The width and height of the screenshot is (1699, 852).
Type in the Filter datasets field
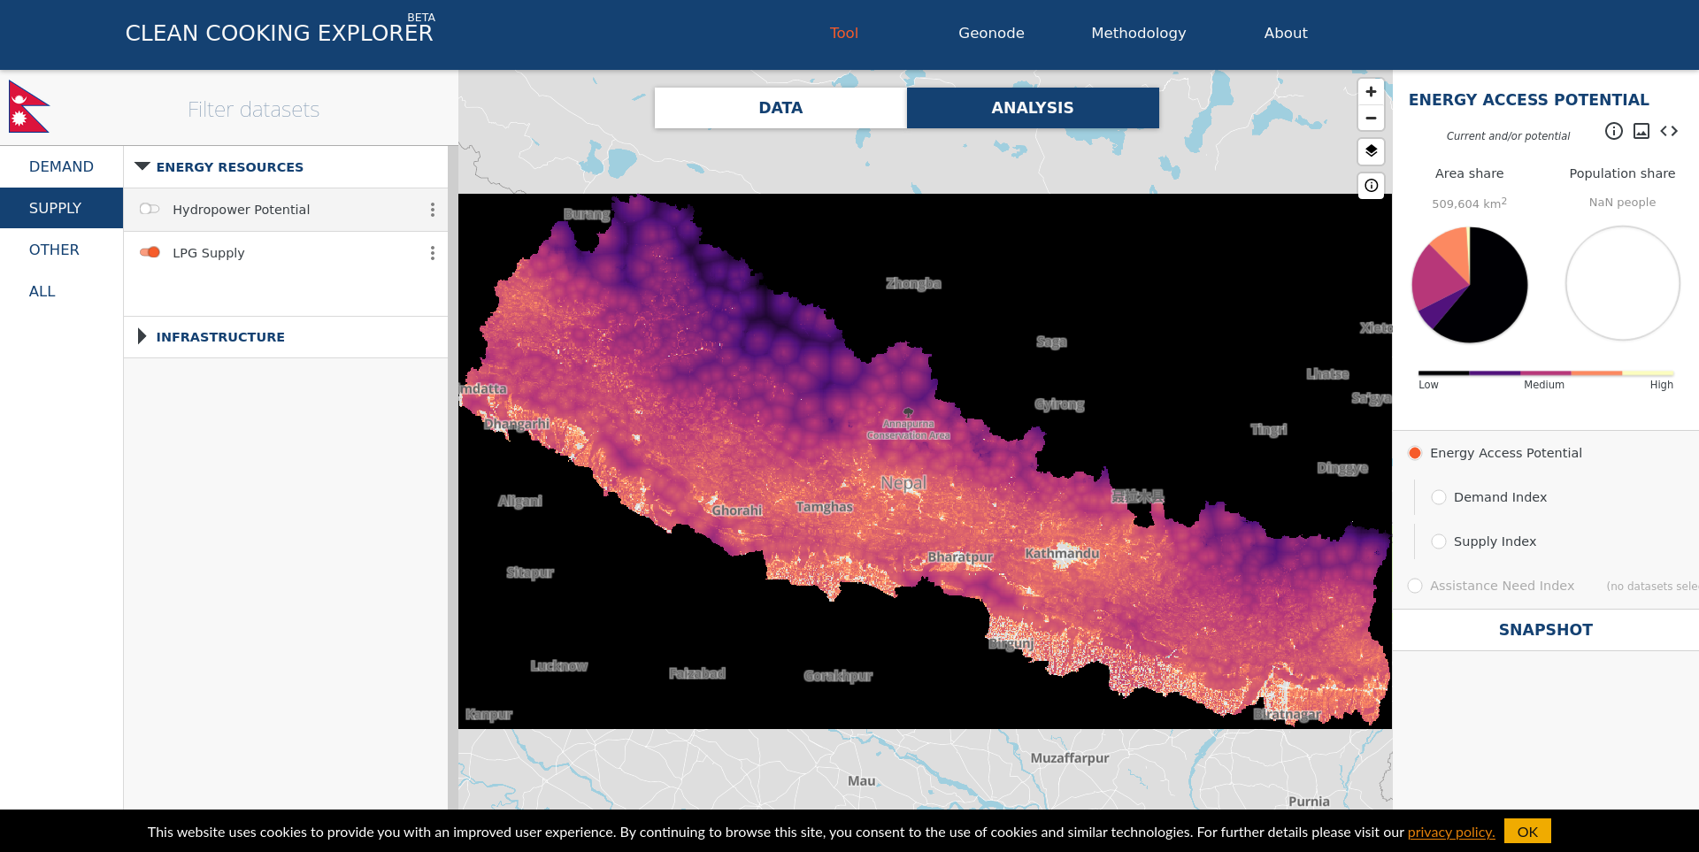pyautogui.click(x=254, y=110)
